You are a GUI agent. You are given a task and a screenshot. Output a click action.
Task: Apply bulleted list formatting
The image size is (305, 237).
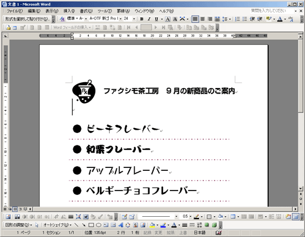(x=245, y=19)
